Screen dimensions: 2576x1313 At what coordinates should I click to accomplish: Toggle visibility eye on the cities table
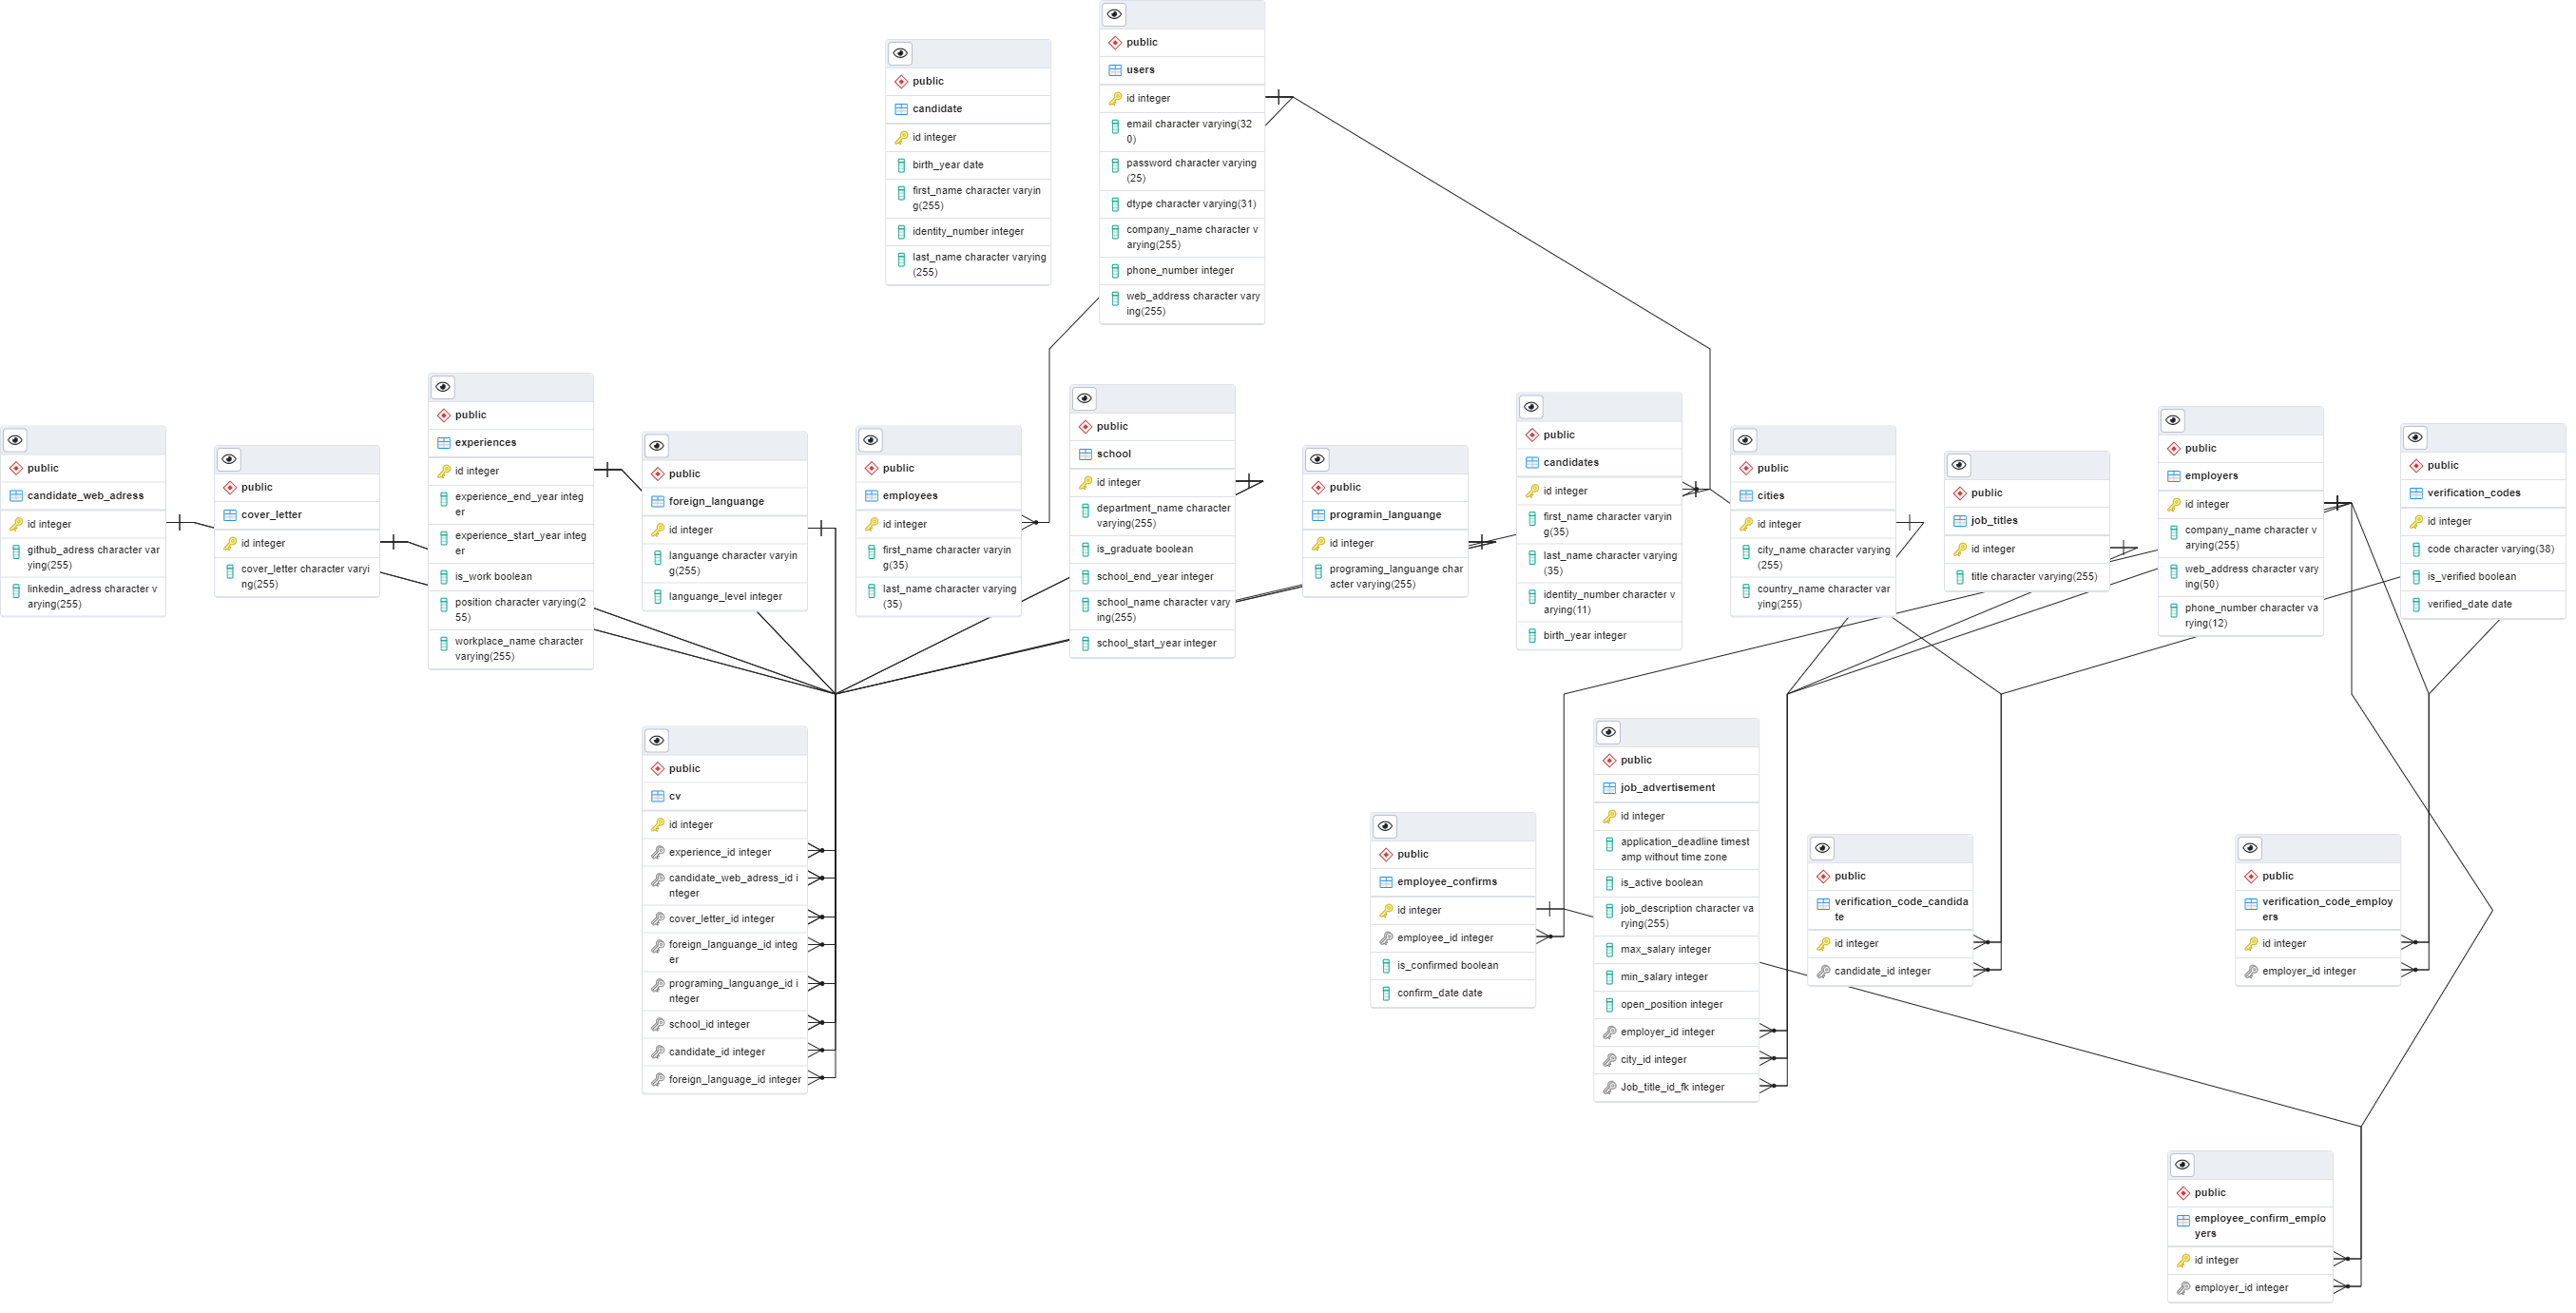coord(1744,439)
